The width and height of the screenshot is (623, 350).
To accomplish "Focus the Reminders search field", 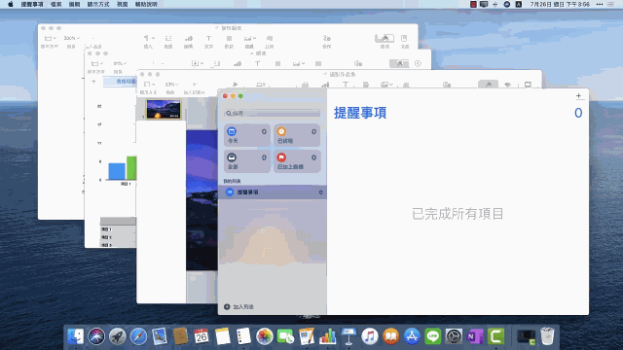I will [x=273, y=113].
